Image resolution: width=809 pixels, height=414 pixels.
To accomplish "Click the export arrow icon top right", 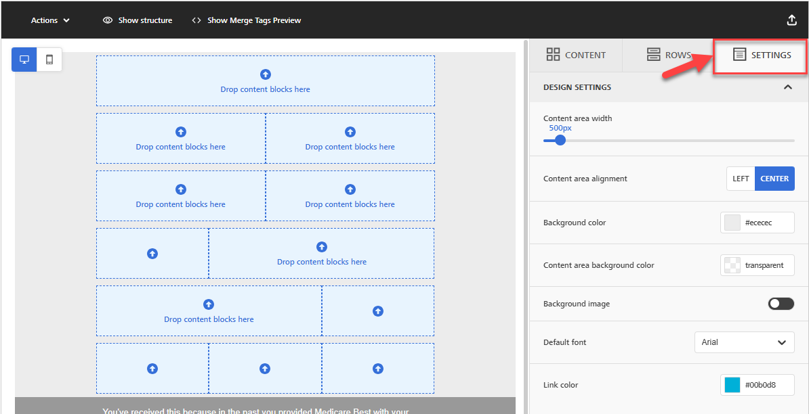I will click(x=791, y=20).
